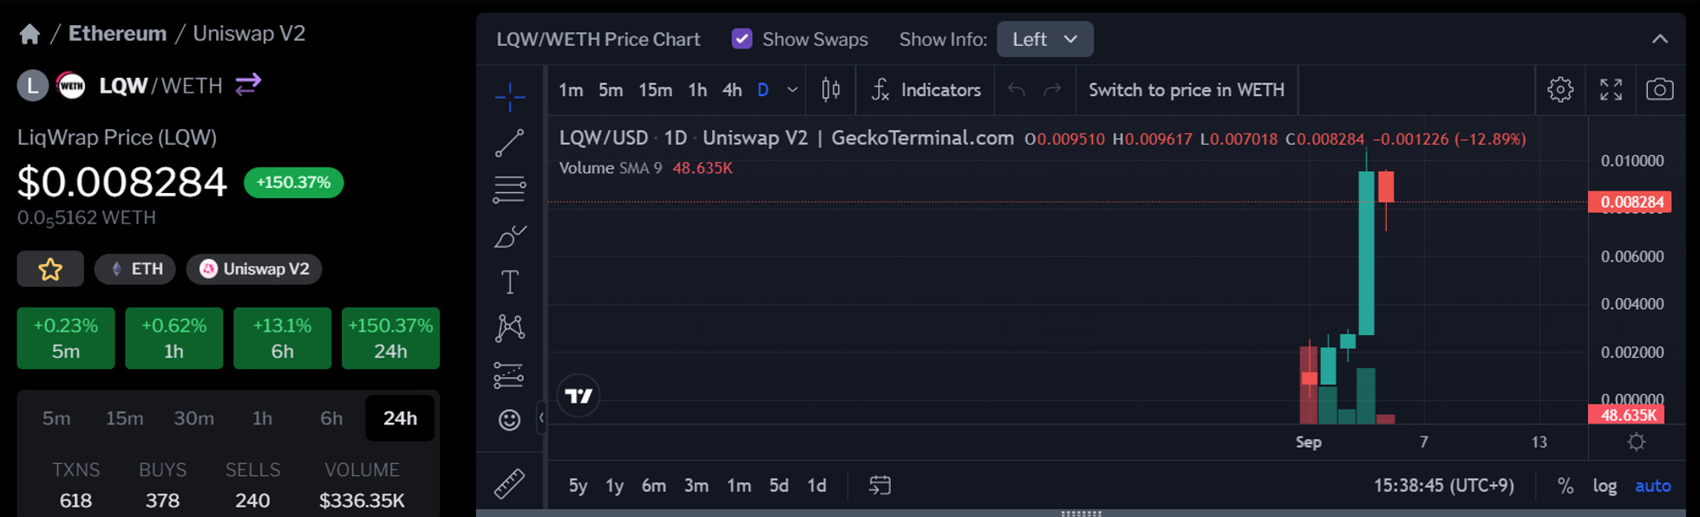Image resolution: width=1700 pixels, height=517 pixels.
Task: Set chart interval to 15m
Action: click(x=656, y=90)
